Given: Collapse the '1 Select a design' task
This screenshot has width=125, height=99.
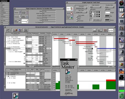Looking at the screenshot, I should (x=7, y=37).
